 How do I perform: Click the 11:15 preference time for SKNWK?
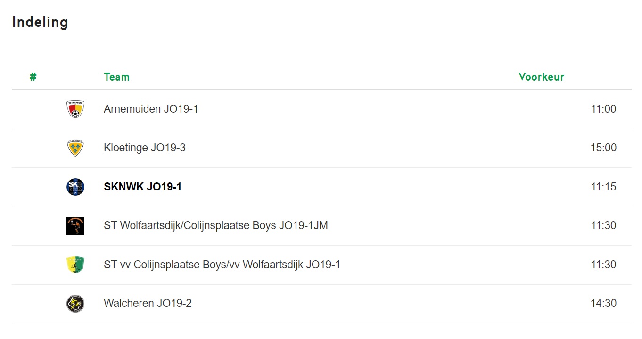tap(603, 187)
